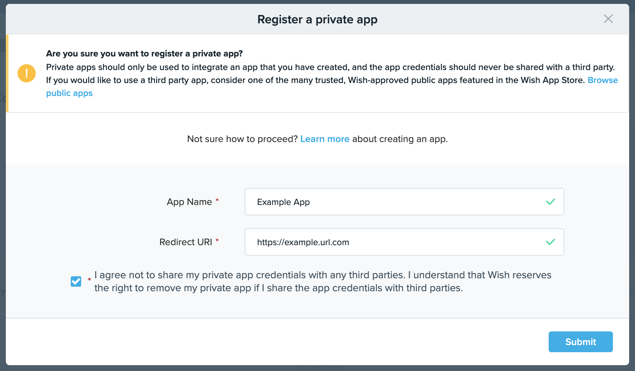Image resolution: width=635 pixels, height=371 pixels.
Task: Click the green checkmark in Redirect URI field
Action: [x=550, y=242]
